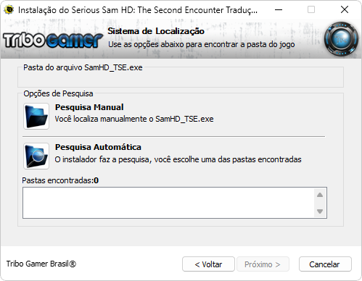Click the Pesquisa Manual folder icon
The width and height of the screenshot is (362, 281).
(x=36, y=117)
